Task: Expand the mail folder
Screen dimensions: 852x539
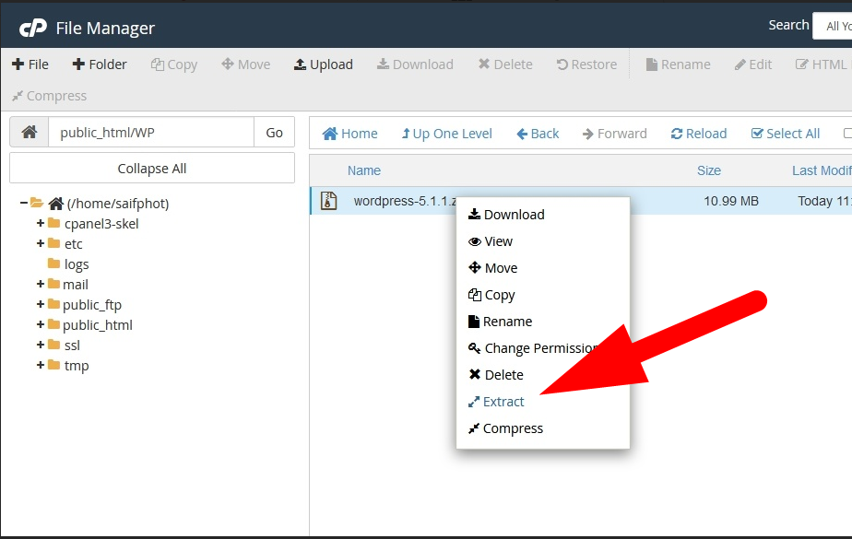Action: [41, 284]
